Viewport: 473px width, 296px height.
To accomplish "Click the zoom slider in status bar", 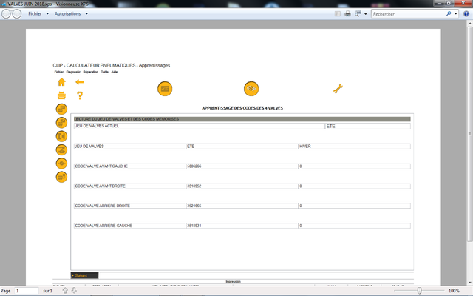I will click(419, 291).
